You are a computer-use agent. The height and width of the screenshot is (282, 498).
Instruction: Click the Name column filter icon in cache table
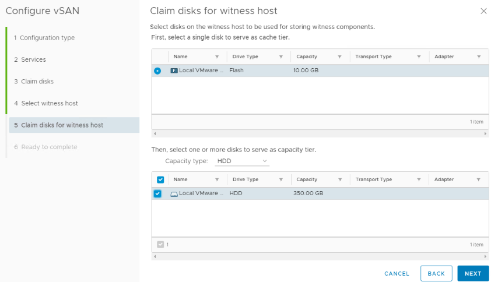(217, 57)
